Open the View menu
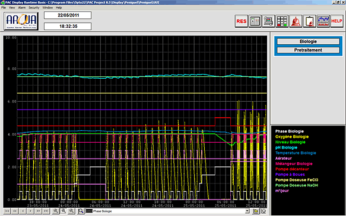 pyautogui.click(x=12, y=8)
